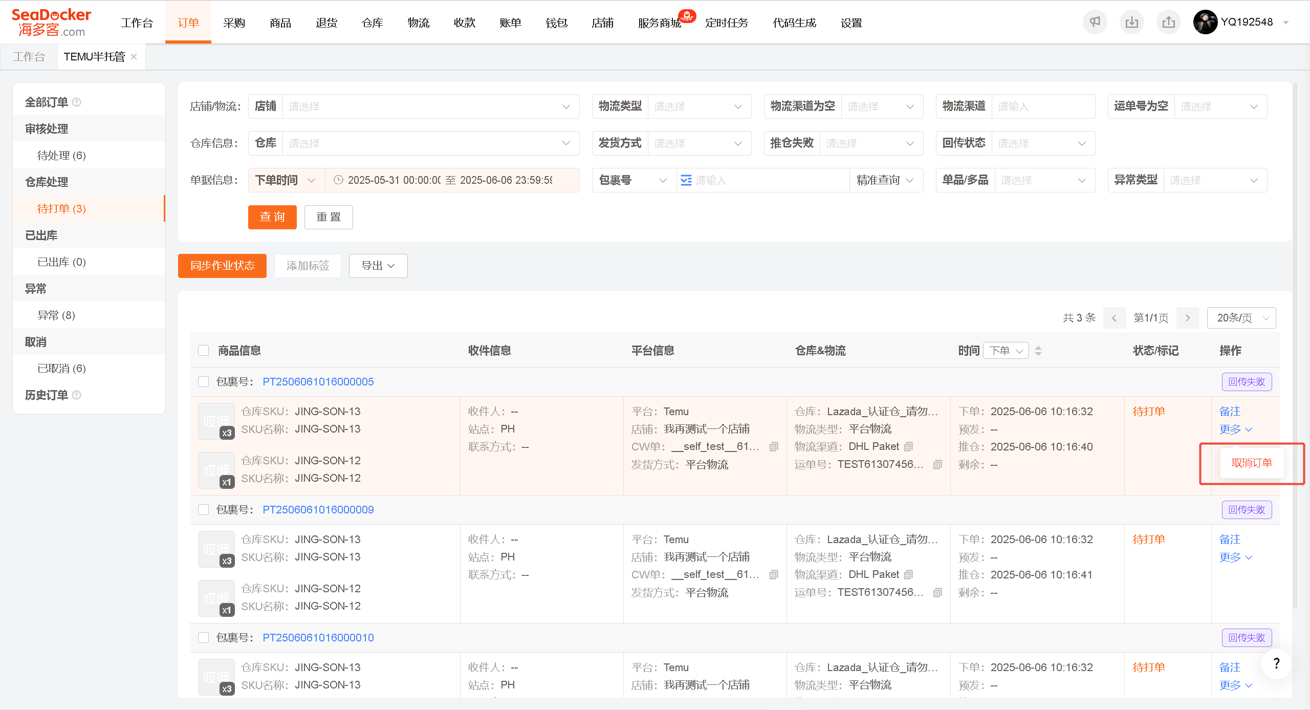Select all orders with header checkbox

(x=204, y=351)
